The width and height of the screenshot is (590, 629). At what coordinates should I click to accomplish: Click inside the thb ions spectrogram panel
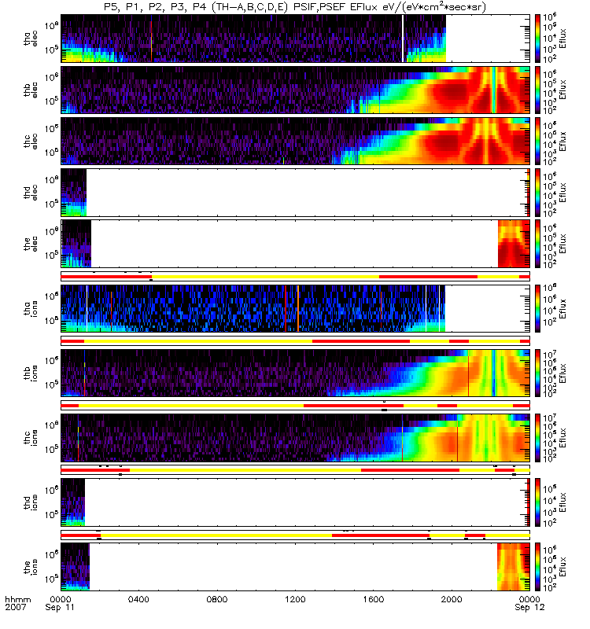tap(296, 373)
